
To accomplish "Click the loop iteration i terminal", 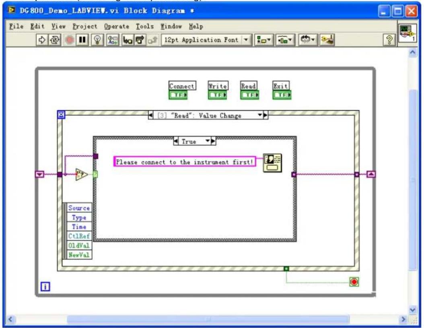I will tap(45, 286).
